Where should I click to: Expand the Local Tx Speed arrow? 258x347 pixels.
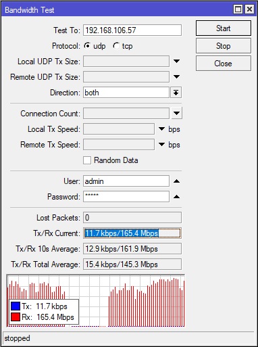(x=162, y=129)
